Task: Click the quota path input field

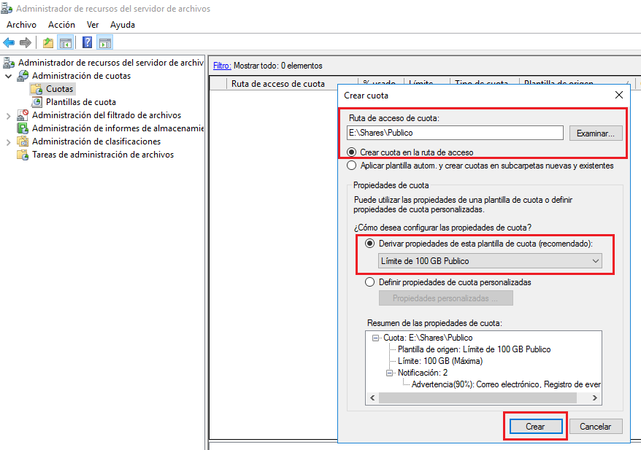Action: [x=454, y=133]
